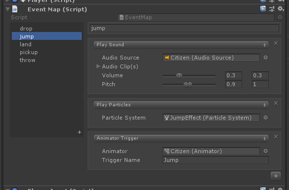Click the Audio Source label
The height and width of the screenshot is (190, 289).
pos(121,58)
